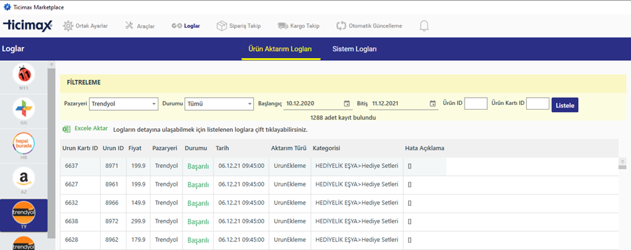Open the Başlangıç date calendar picker
The width and height of the screenshot is (631, 250).
(347, 104)
